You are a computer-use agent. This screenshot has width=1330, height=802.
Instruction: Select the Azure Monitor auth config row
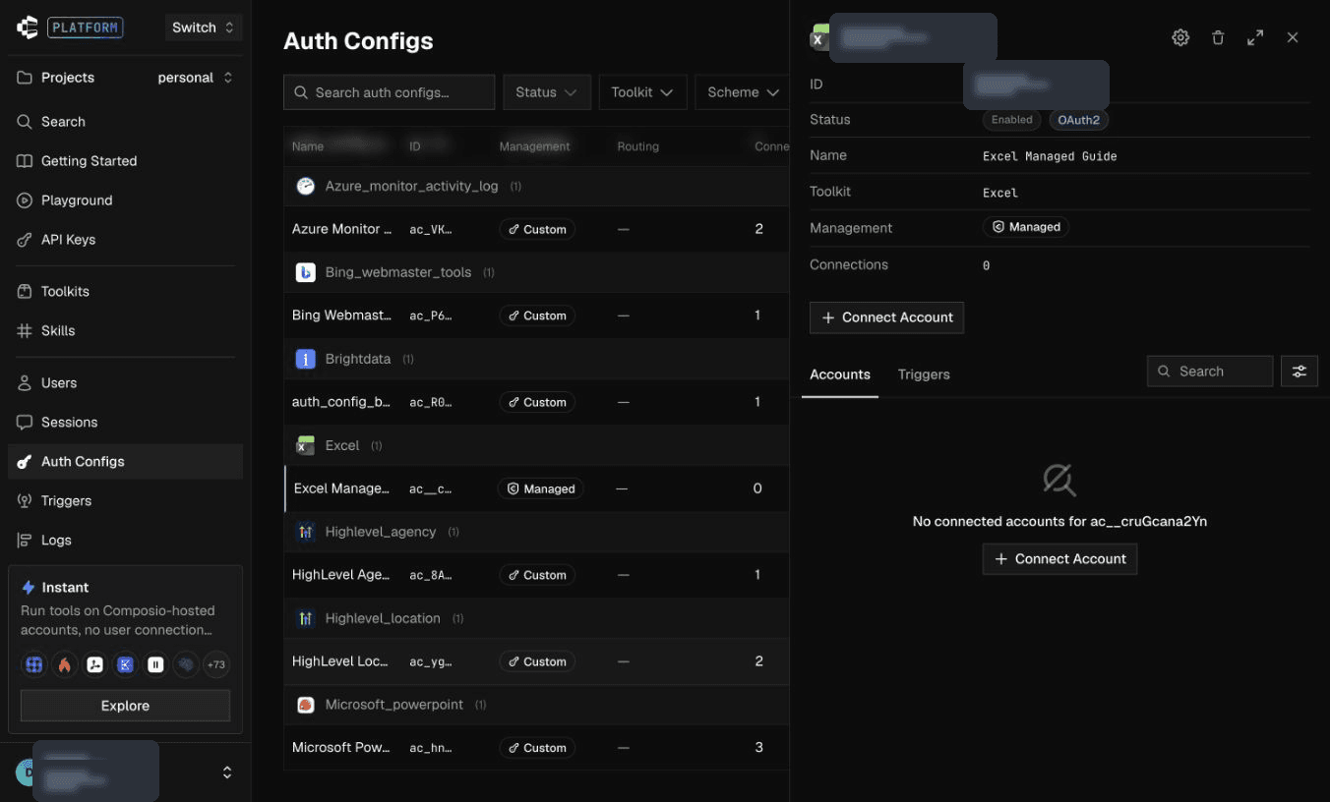(536, 229)
